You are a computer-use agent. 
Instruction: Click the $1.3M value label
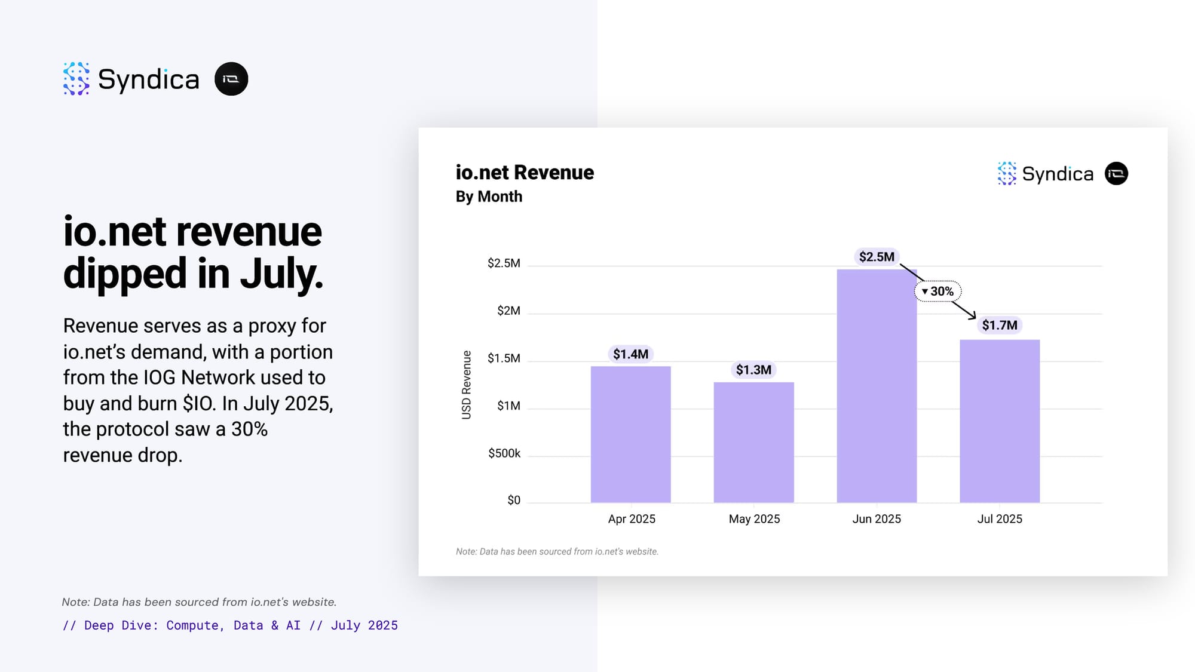(753, 370)
